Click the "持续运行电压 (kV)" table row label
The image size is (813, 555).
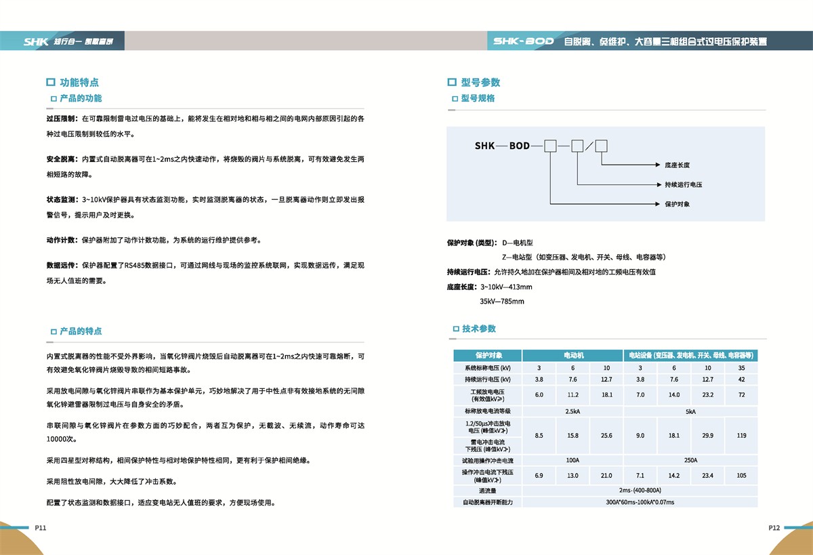click(x=488, y=379)
